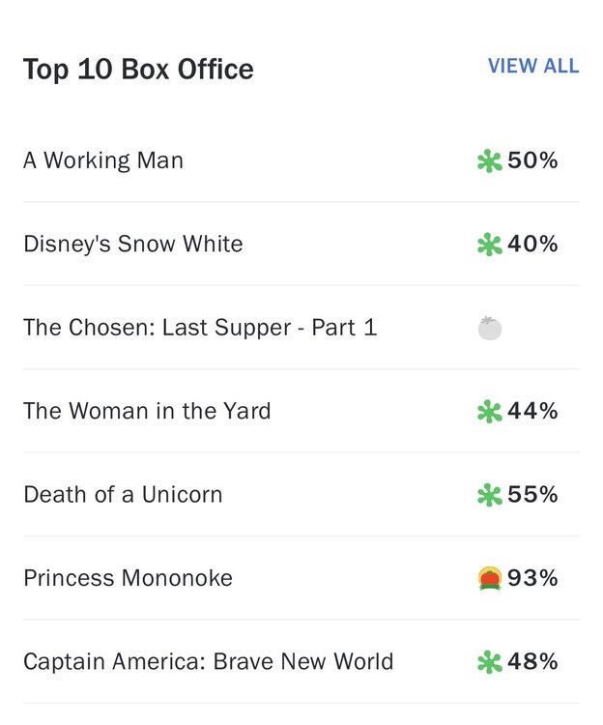Screen dimensions: 603x725
Task: Select the Disney's Snow White title
Action: click(x=133, y=244)
